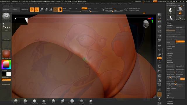Collapse the ZRemesher section
187x105 pixels.
click(170, 63)
